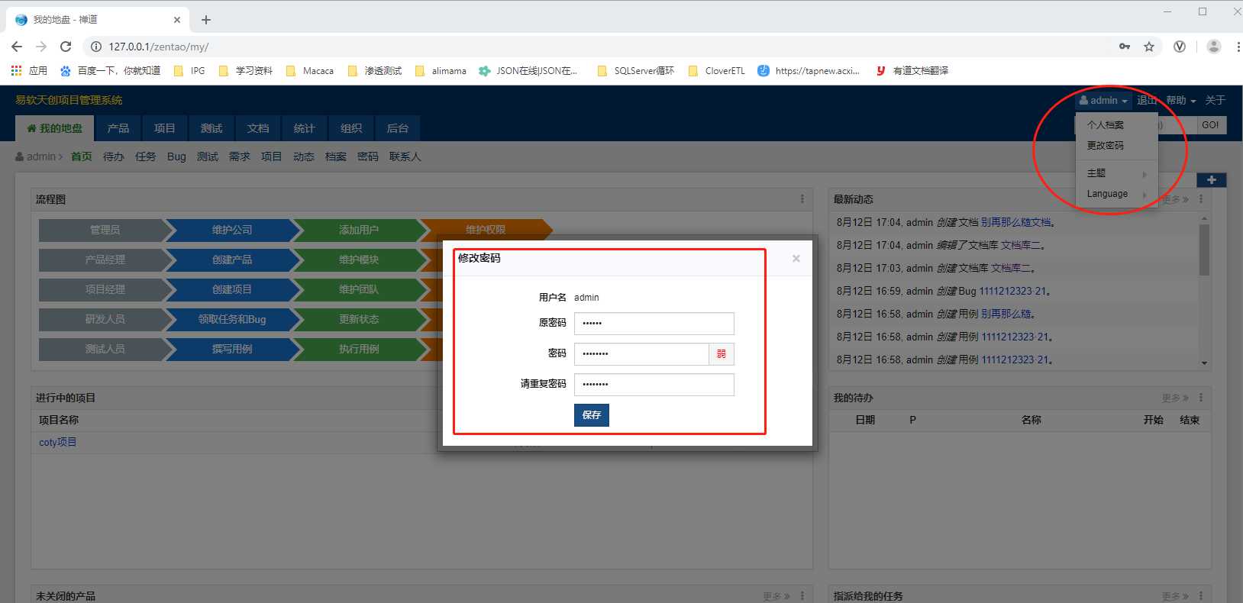
Task: Open the 渗透测试 bookmark folder
Action: [375, 70]
